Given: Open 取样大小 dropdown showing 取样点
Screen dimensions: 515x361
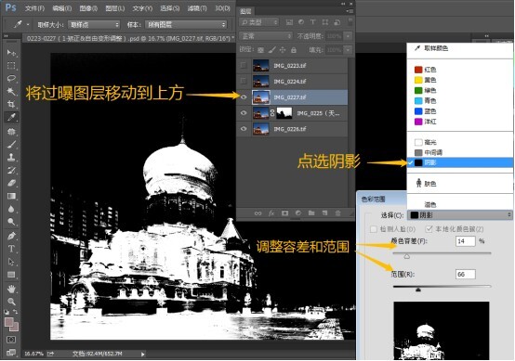Looking at the screenshot, I should click(94, 24).
